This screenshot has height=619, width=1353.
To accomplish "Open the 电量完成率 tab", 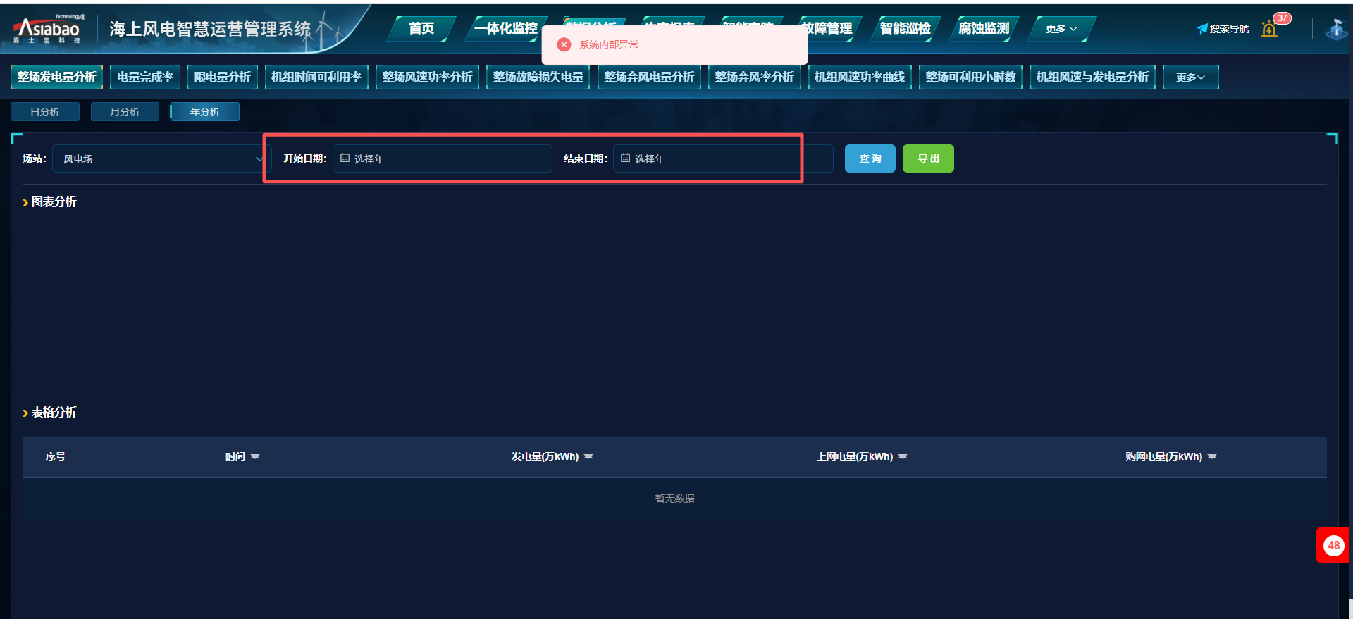I will (x=145, y=77).
